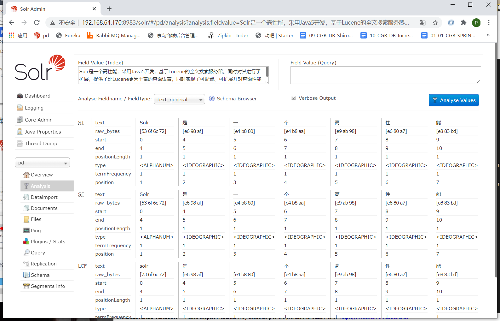Click the Documents icon
Image resolution: width=500 pixels, height=321 pixels.
[26, 208]
